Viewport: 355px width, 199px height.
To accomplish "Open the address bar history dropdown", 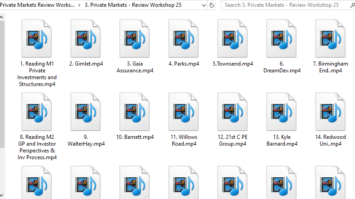I will pyautogui.click(x=202, y=5).
